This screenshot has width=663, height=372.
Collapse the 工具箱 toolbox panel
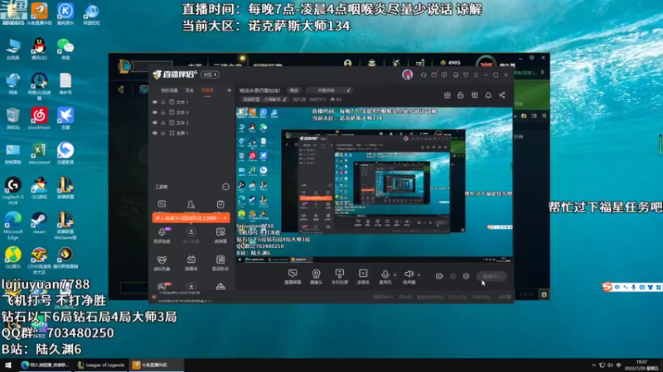point(225,187)
